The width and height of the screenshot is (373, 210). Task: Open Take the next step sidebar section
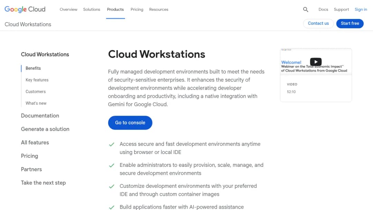43,183
